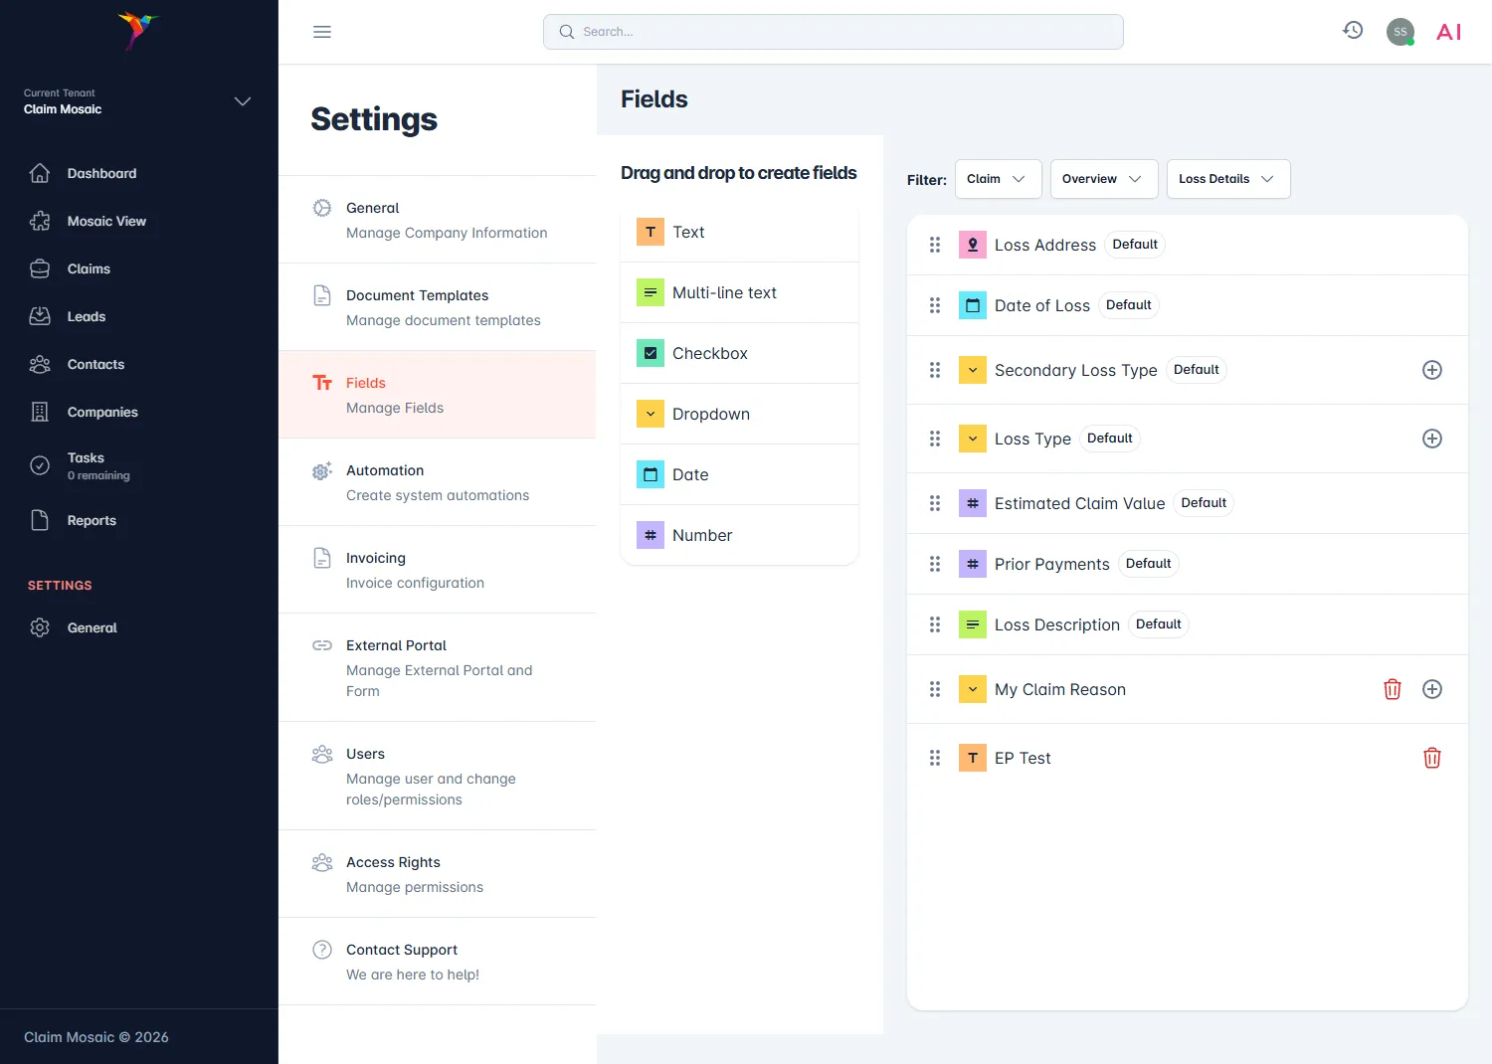Open the hamburger menu beside the search bar
The height and width of the screenshot is (1064, 1492).
click(321, 31)
